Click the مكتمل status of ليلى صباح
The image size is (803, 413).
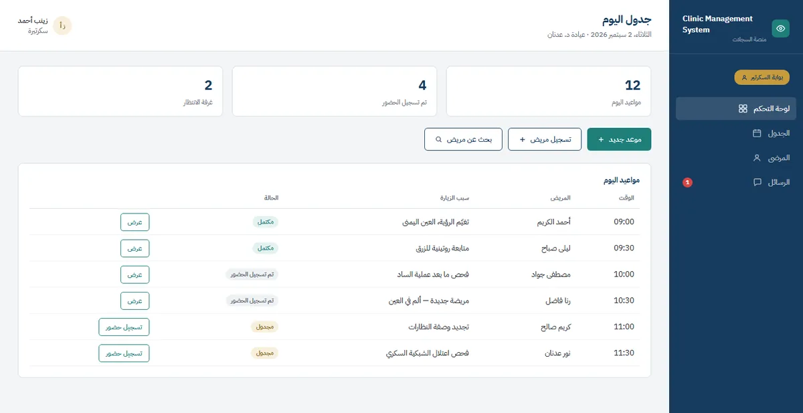pos(266,248)
